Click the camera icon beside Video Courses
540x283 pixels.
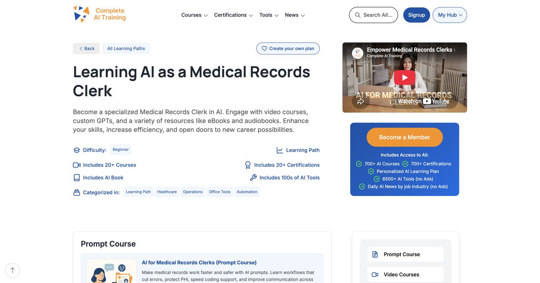coord(375,275)
